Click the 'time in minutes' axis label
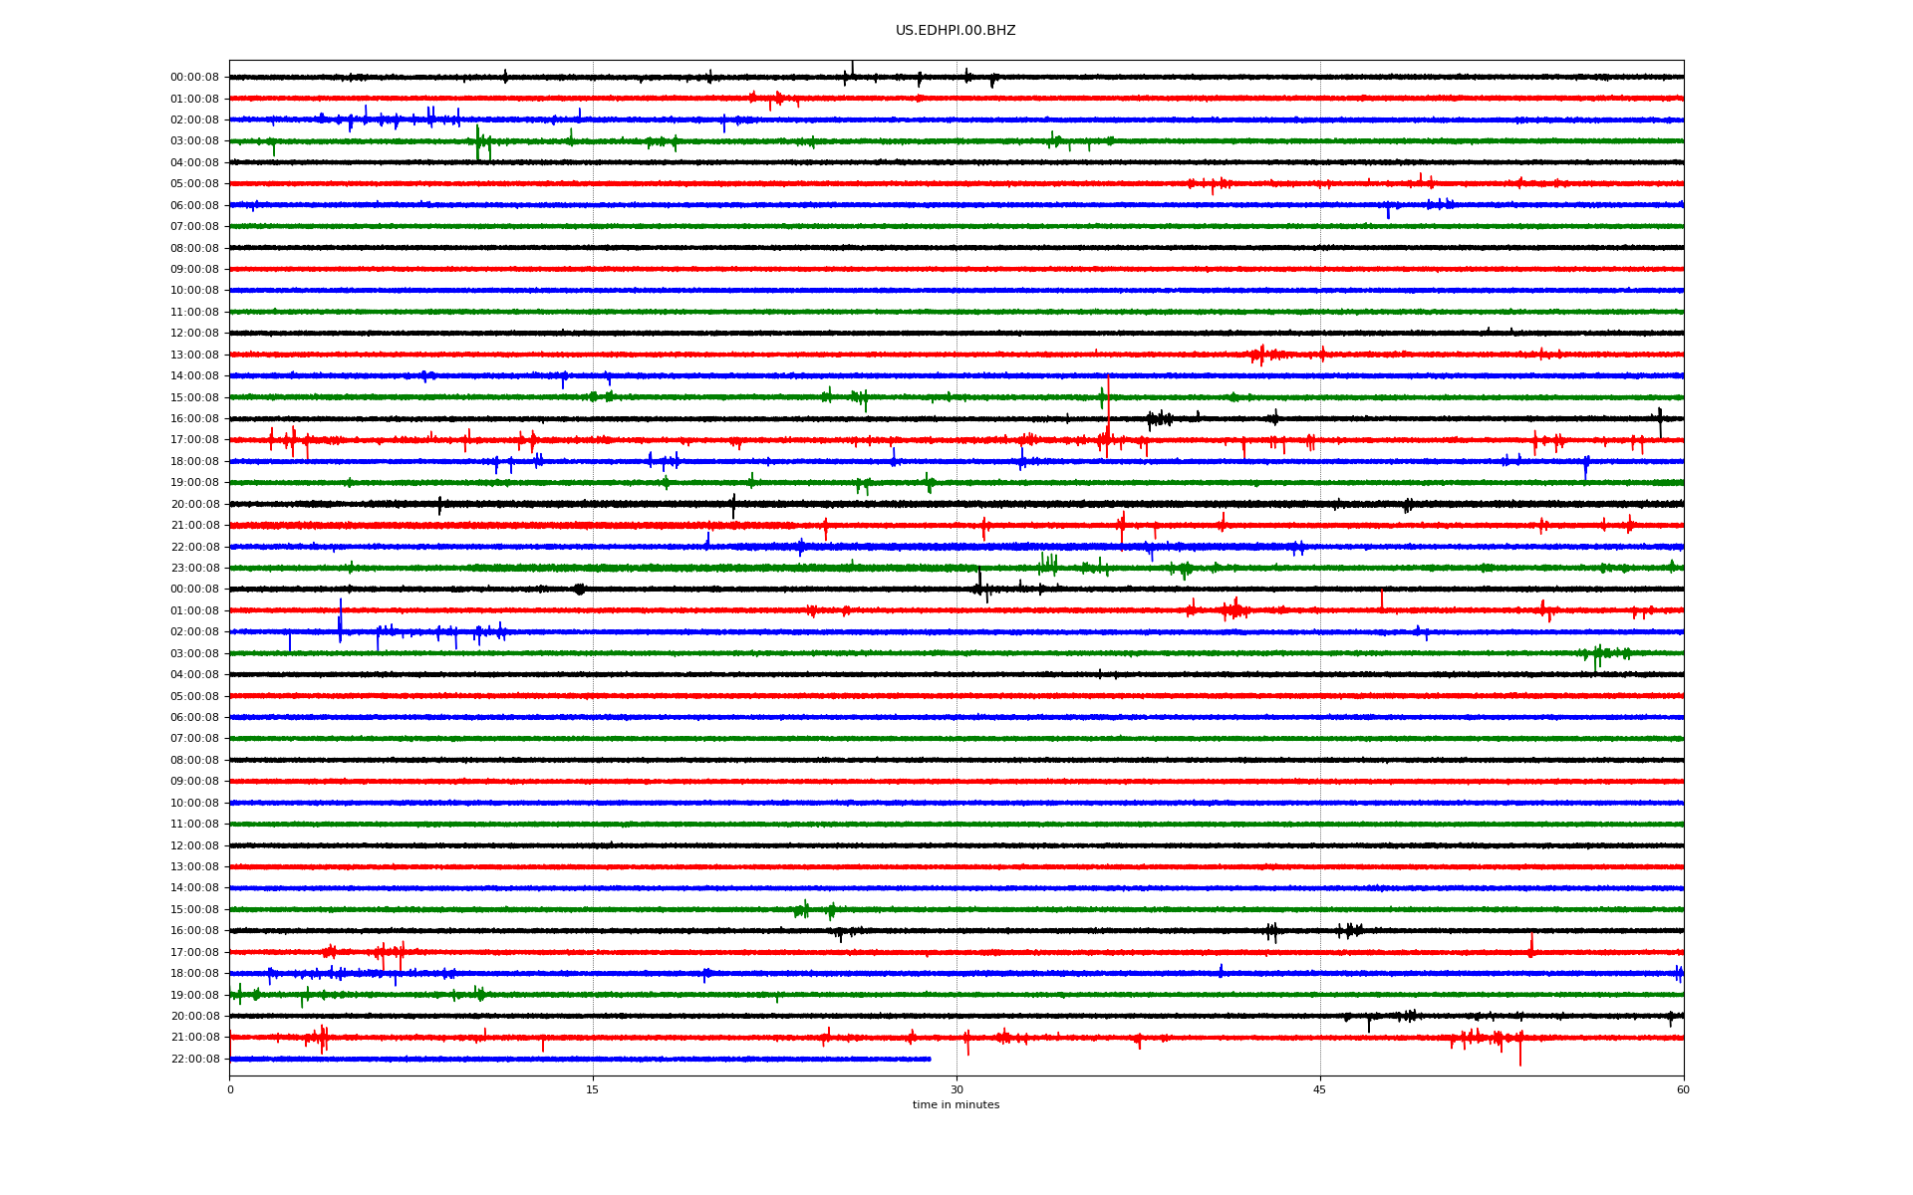The height and width of the screenshot is (1195, 1913). (x=956, y=1104)
